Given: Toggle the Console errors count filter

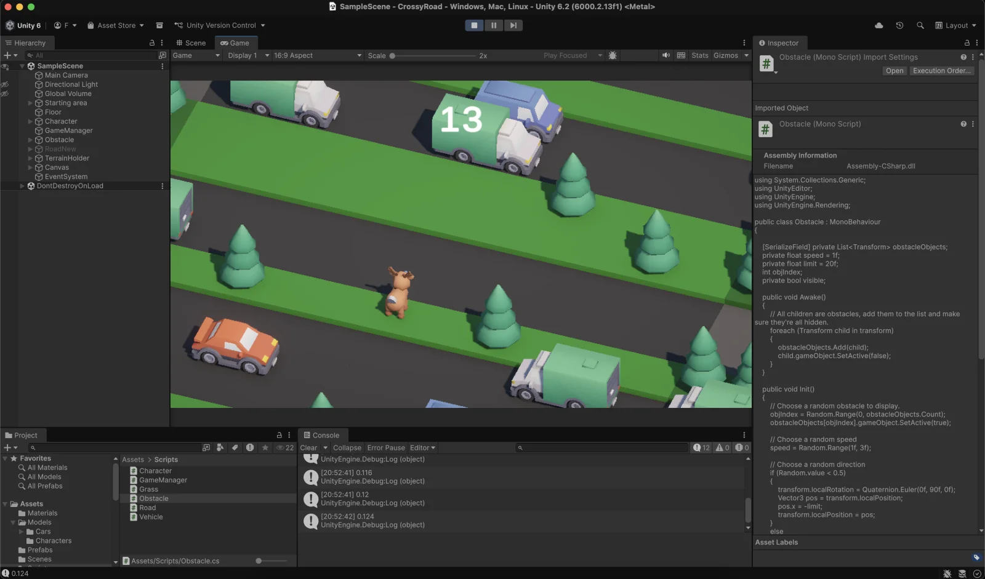Looking at the screenshot, I should (x=742, y=448).
